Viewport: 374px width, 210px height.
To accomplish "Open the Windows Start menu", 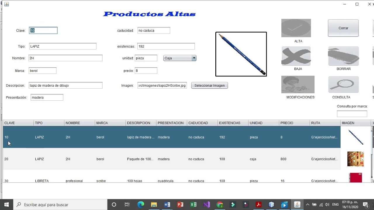I will coord(7,205).
